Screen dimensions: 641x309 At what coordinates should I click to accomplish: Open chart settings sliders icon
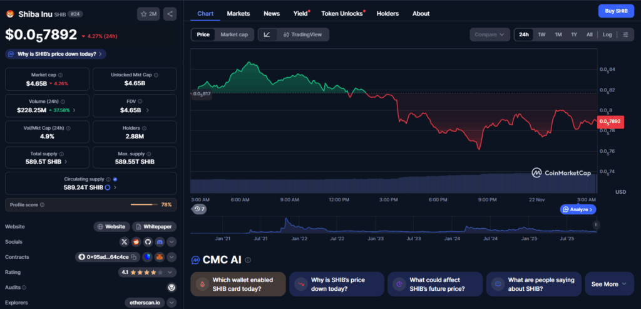(x=625, y=34)
